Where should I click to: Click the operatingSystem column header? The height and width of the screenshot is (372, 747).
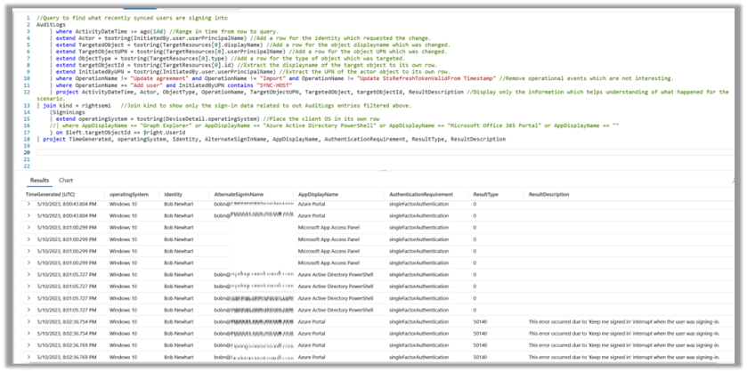[x=129, y=193]
